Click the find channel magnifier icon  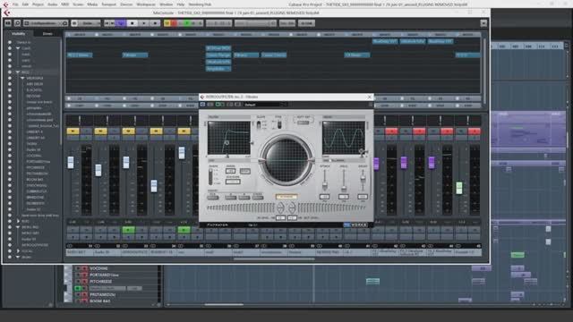[17, 23]
